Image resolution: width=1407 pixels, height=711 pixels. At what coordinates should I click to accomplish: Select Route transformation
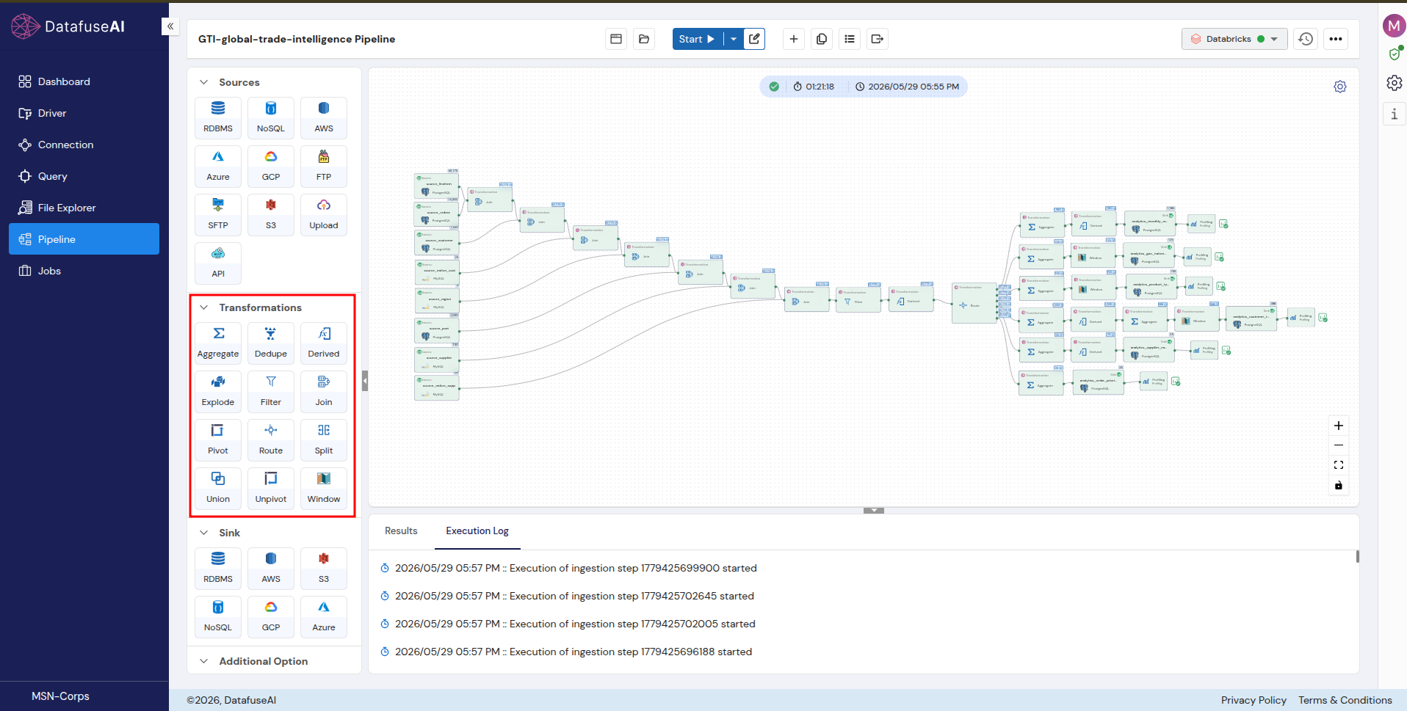[271, 440]
